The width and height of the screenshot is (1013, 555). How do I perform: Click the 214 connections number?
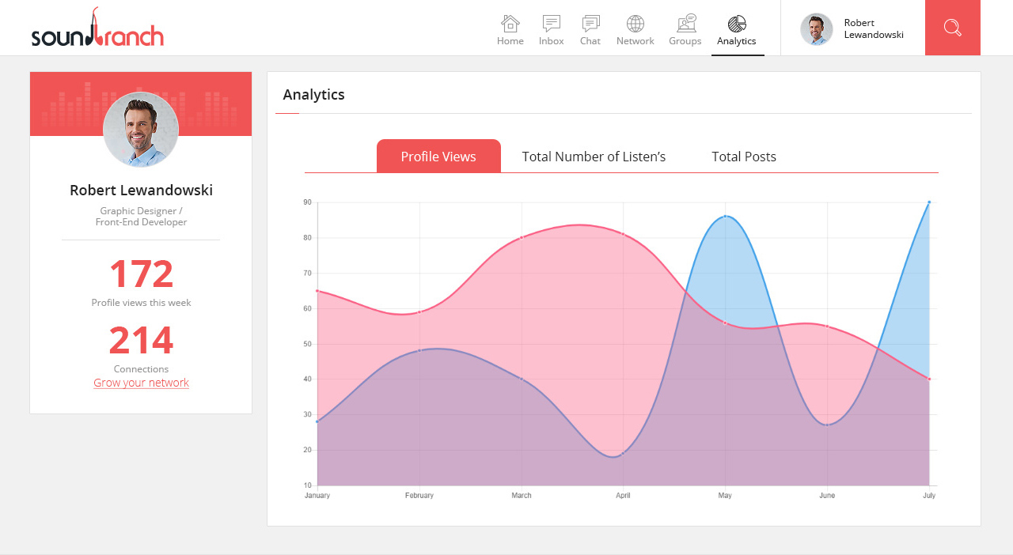pyautogui.click(x=141, y=341)
